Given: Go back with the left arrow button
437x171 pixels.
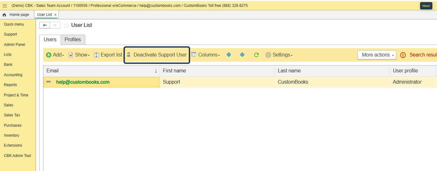Looking at the screenshot, I should [45, 25].
